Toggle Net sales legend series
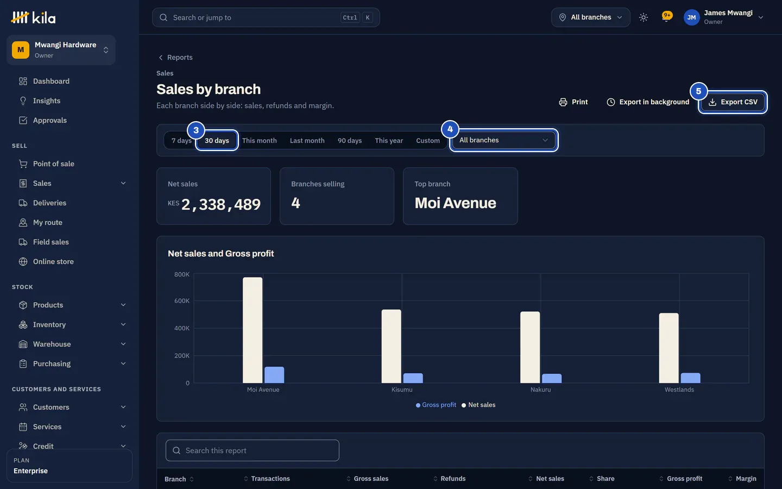 478,405
